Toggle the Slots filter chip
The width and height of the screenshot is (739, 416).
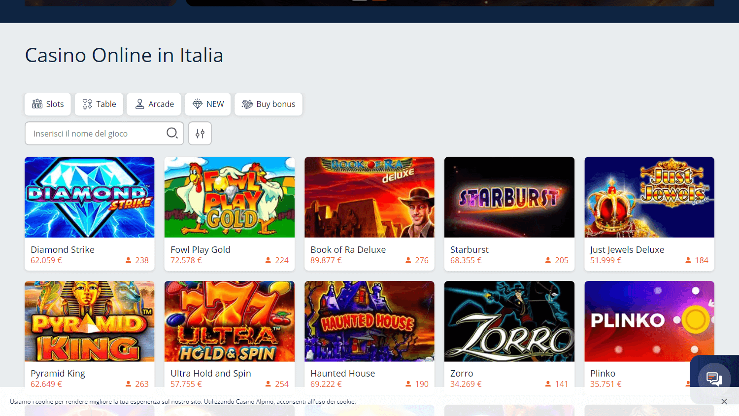click(x=47, y=104)
